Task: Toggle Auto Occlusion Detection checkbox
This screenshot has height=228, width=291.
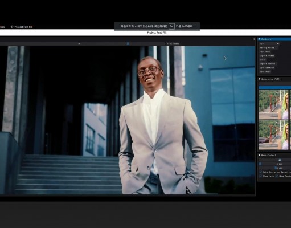Action: (261, 172)
